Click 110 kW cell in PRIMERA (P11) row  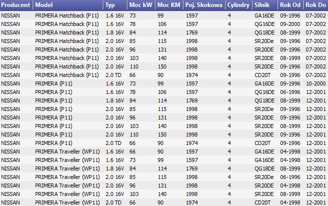pos(134,134)
